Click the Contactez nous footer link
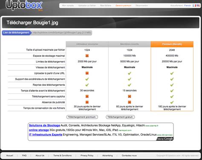Screen dimensions: 202x160 point(129,155)
